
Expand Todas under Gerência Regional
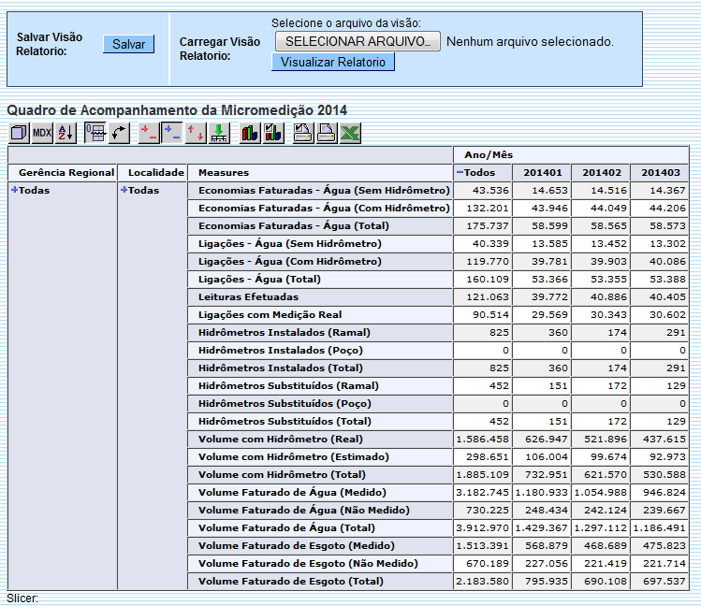click(15, 190)
